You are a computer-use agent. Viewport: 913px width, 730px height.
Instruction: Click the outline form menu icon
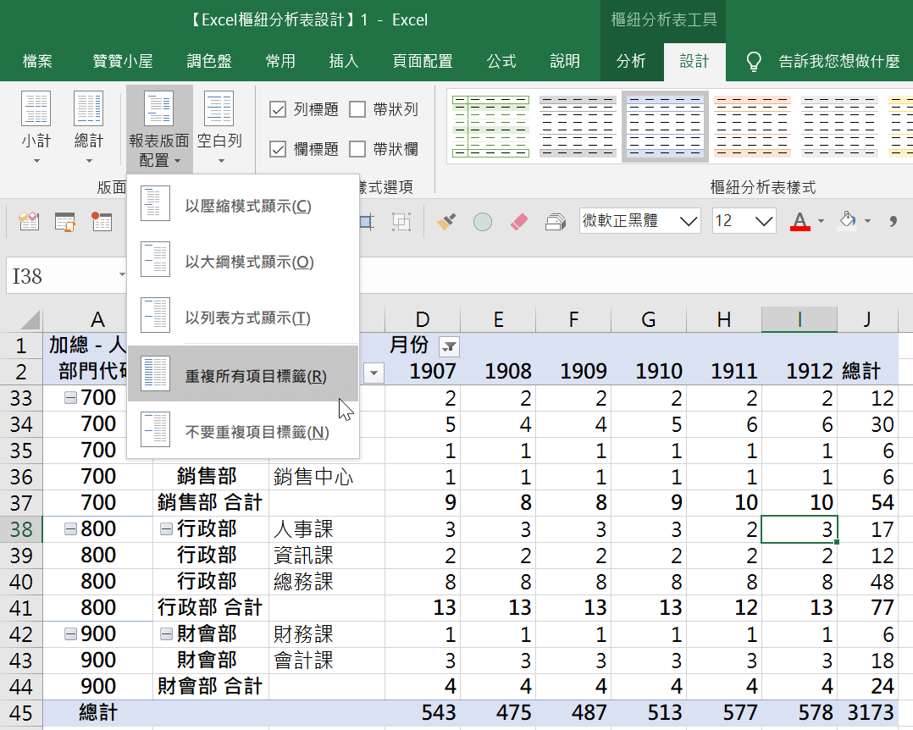[155, 259]
